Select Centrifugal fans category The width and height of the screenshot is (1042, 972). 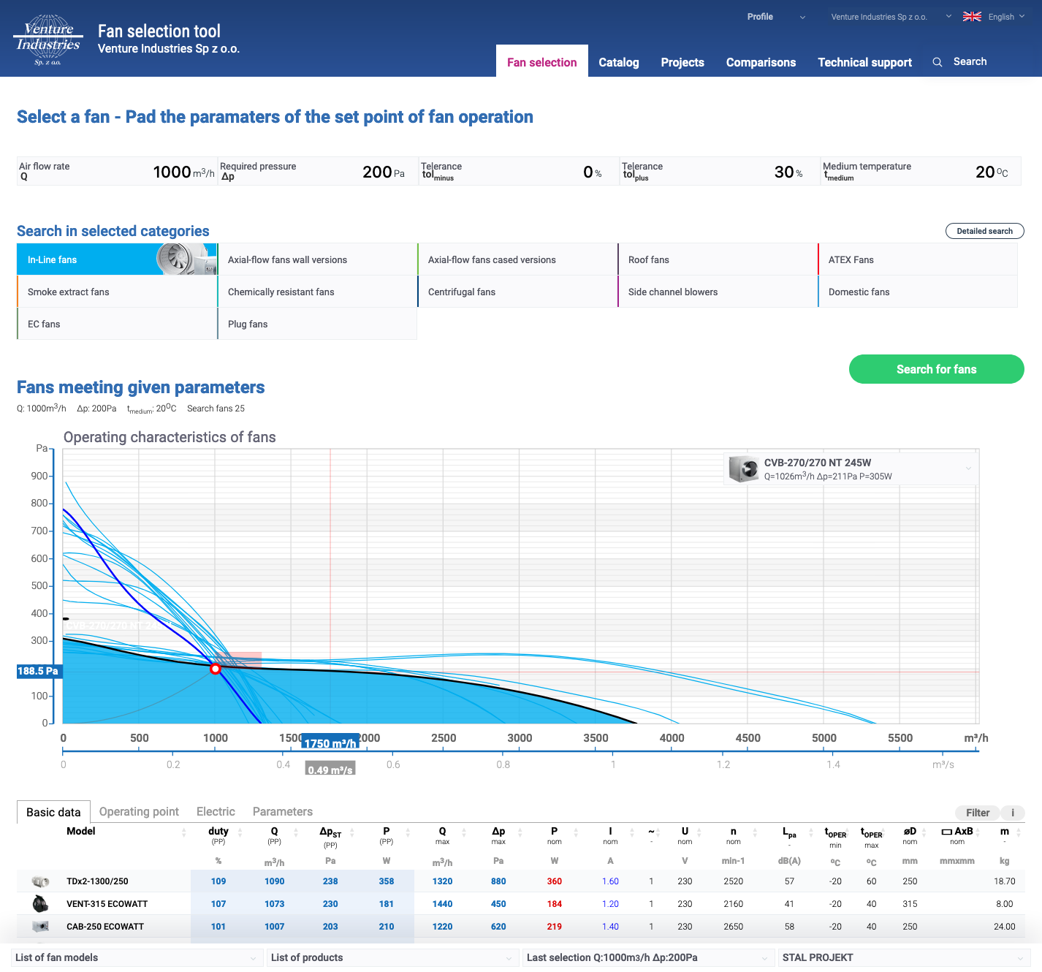[x=517, y=292]
